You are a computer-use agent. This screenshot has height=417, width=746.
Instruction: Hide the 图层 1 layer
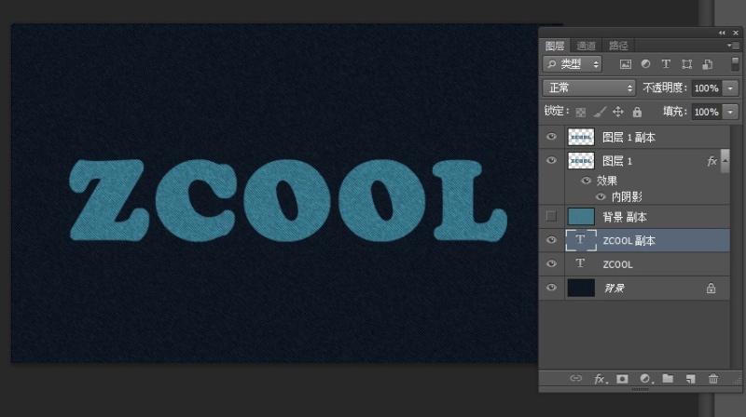click(x=551, y=160)
